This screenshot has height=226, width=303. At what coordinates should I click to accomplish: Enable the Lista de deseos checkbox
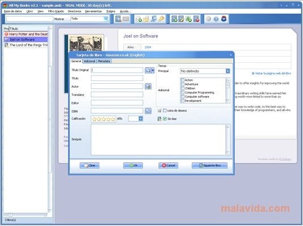[165, 110]
